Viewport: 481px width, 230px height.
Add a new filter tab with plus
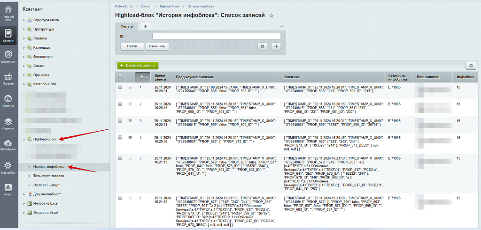(x=145, y=26)
